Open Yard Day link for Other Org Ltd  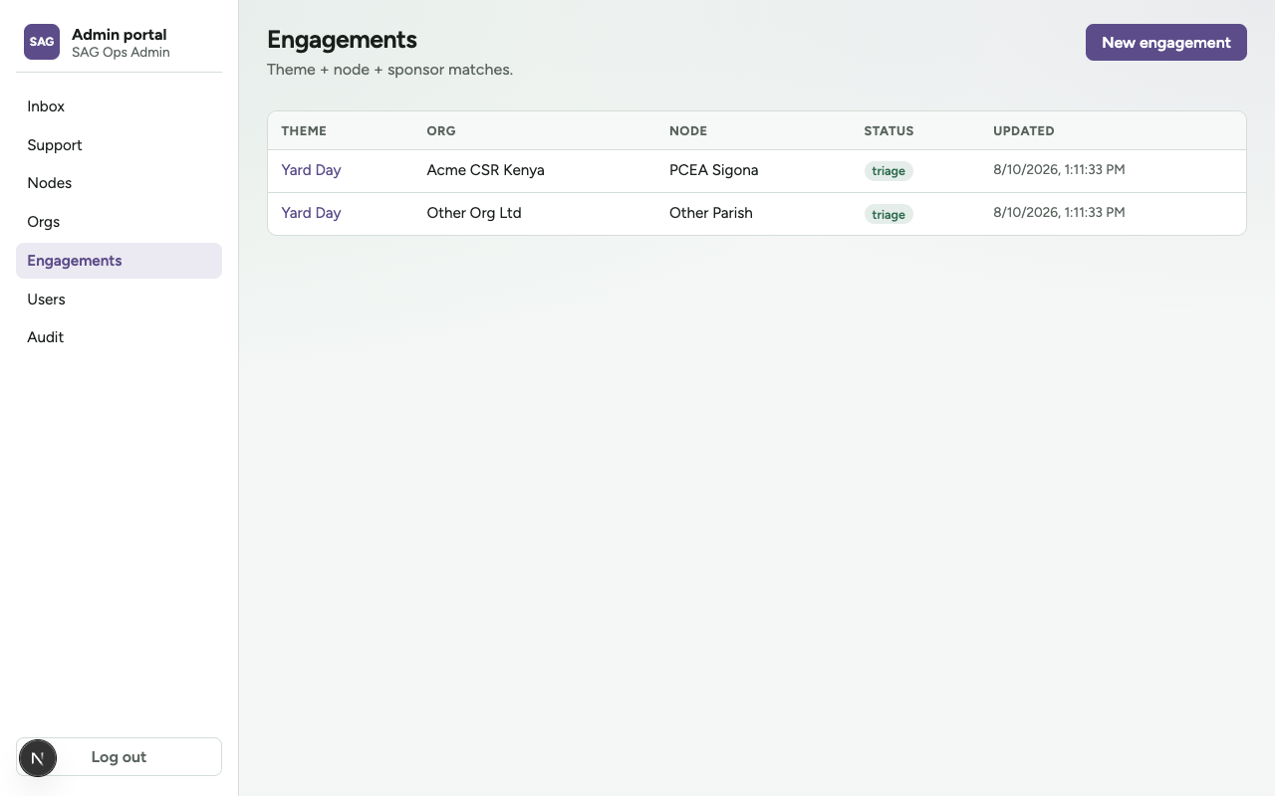coord(311,213)
